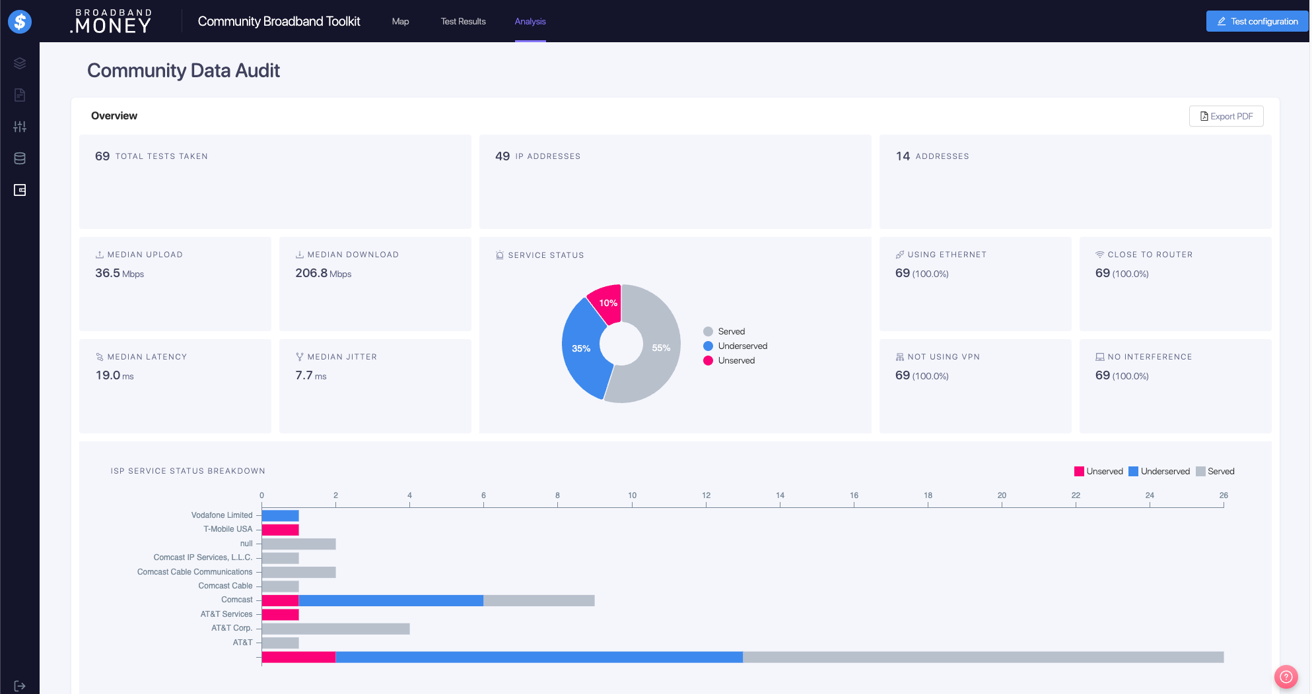
Task: Toggle Unserved in ISP breakdown legend
Action: tap(1099, 471)
